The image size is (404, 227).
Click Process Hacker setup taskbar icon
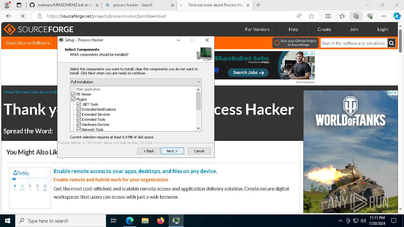pyautogui.click(x=176, y=221)
